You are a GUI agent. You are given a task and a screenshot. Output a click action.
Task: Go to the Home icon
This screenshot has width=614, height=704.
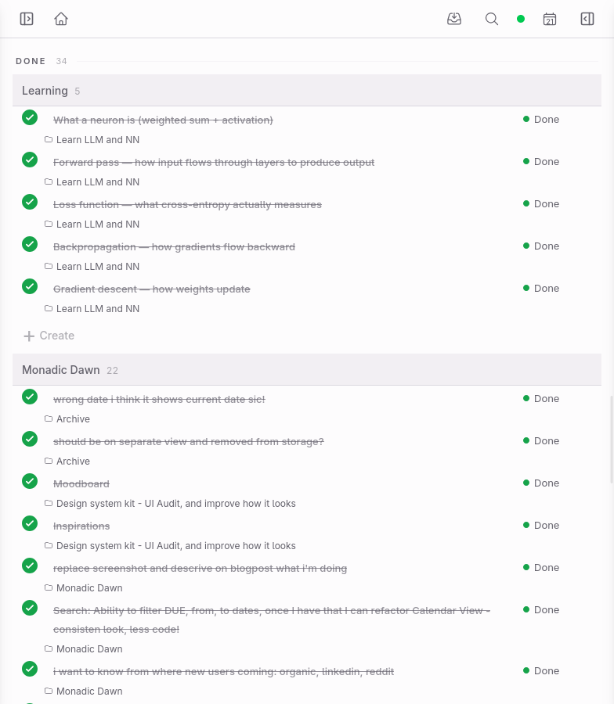point(61,19)
